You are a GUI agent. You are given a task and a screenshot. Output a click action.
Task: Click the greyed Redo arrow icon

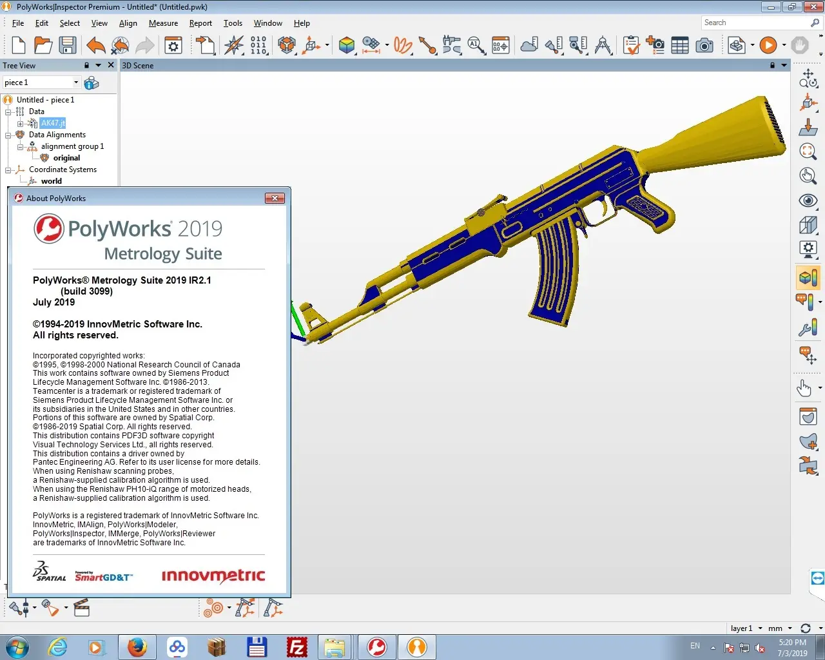tap(145, 45)
